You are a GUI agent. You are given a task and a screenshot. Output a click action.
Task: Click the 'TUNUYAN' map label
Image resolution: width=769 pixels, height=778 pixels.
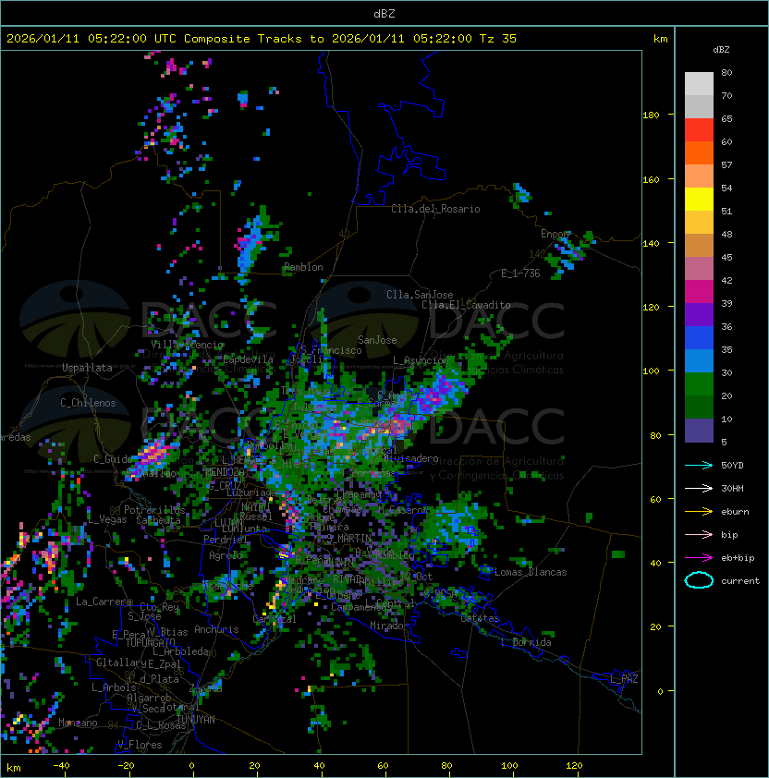pos(196,720)
